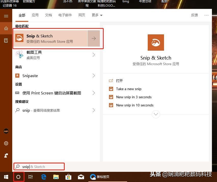Expand more actions with down chevron
This screenshot has width=217, height=182.
pyautogui.click(x=156, y=114)
